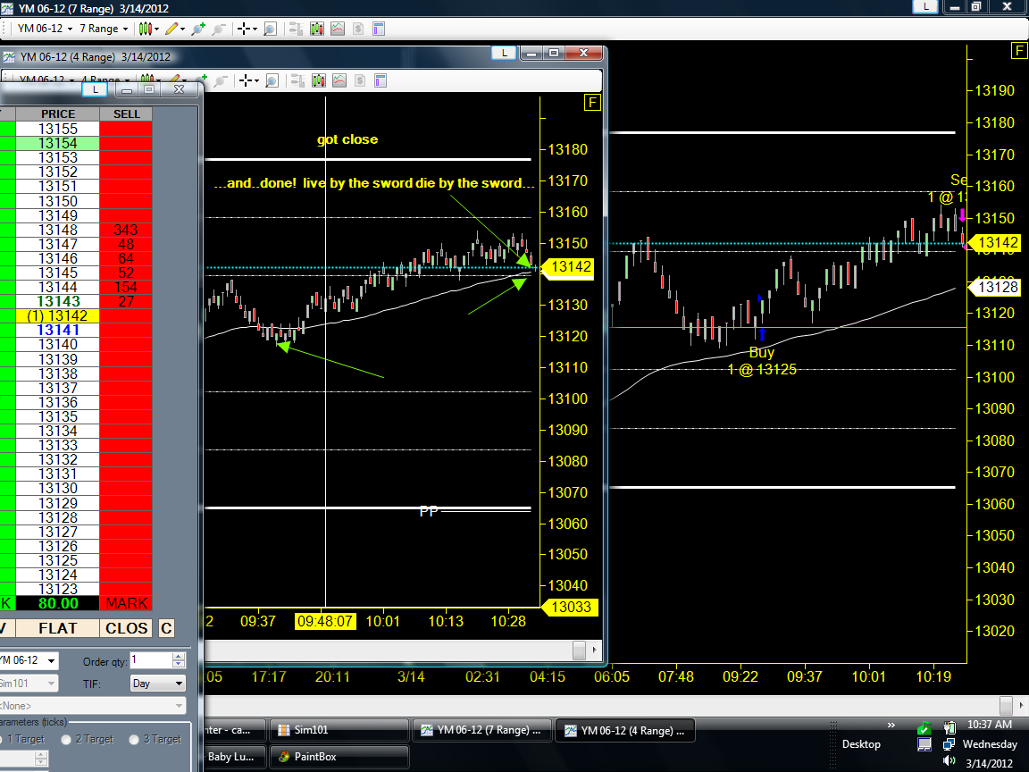Click 7 Range chart horizontal scrollbar handle
Screen dimensions: 1029x772
click(x=1006, y=706)
